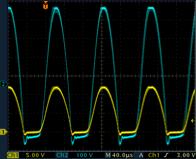Click the A trigger type indicator

pos(141,155)
